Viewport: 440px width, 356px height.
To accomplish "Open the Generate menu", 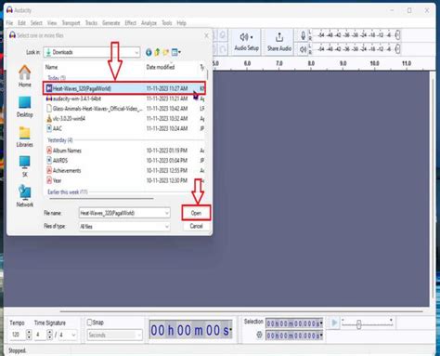I will (110, 23).
